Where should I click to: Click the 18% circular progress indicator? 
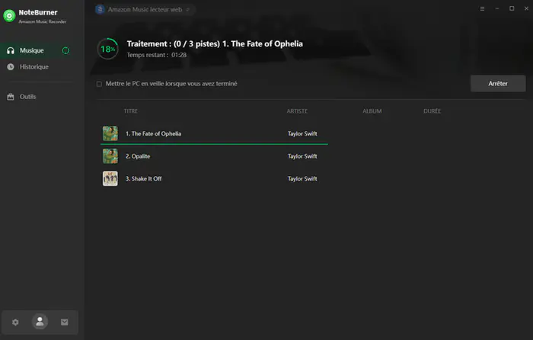[x=108, y=49]
